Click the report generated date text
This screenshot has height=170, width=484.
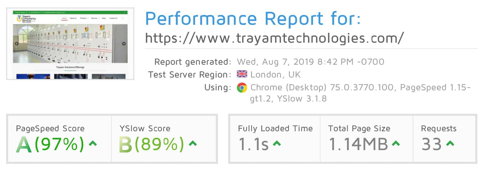click(x=311, y=62)
